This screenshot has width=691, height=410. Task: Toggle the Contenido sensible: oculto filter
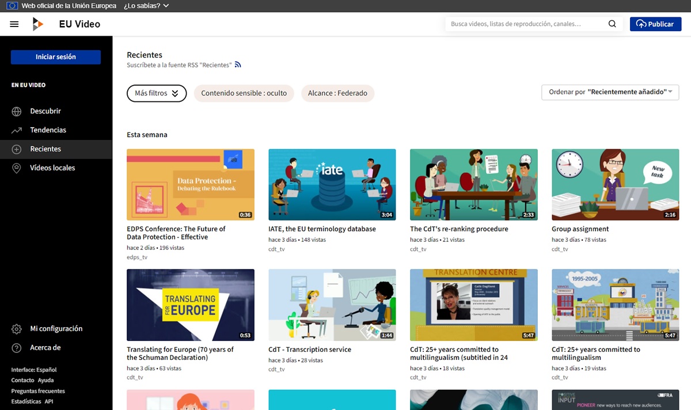click(x=244, y=93)
